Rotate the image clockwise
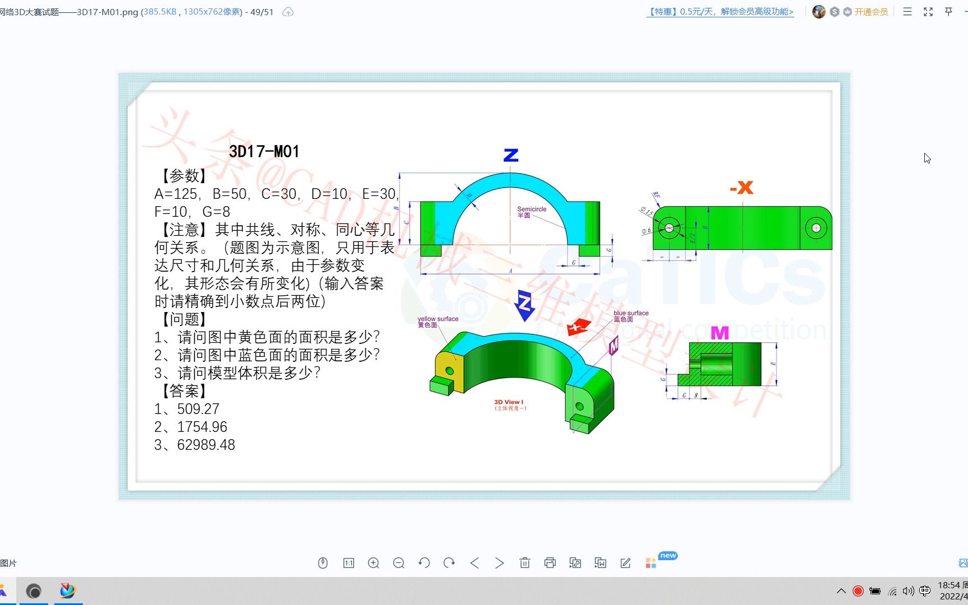 coord(449,563)
